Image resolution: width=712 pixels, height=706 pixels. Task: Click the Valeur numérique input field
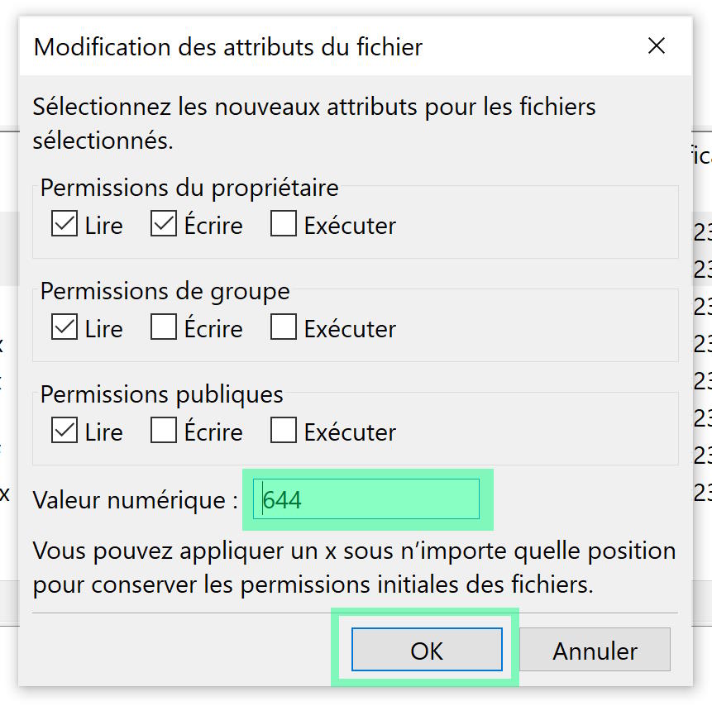point(368,499)
